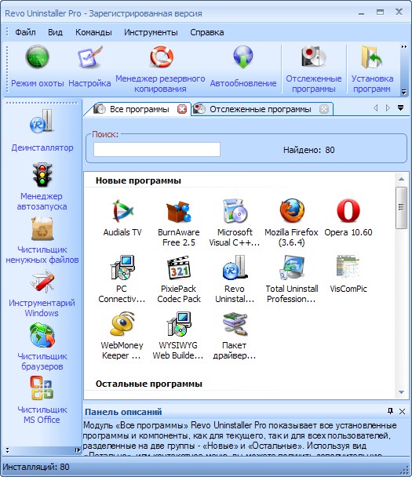
Task: Click program list scroll down arrow
Action: click(x=401, y=392)
